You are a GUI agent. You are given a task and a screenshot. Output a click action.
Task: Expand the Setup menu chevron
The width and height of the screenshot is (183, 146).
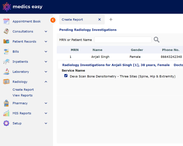tap(46, 123)
